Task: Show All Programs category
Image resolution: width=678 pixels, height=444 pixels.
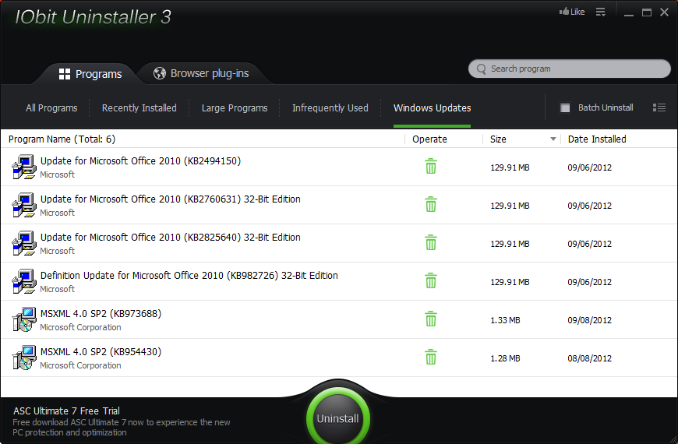Action: (51, 108)
